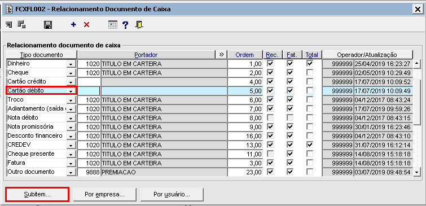Screen dimensions: 426x206
Task: Open the Cheque document type dropdown
Action: coord(71,73)
